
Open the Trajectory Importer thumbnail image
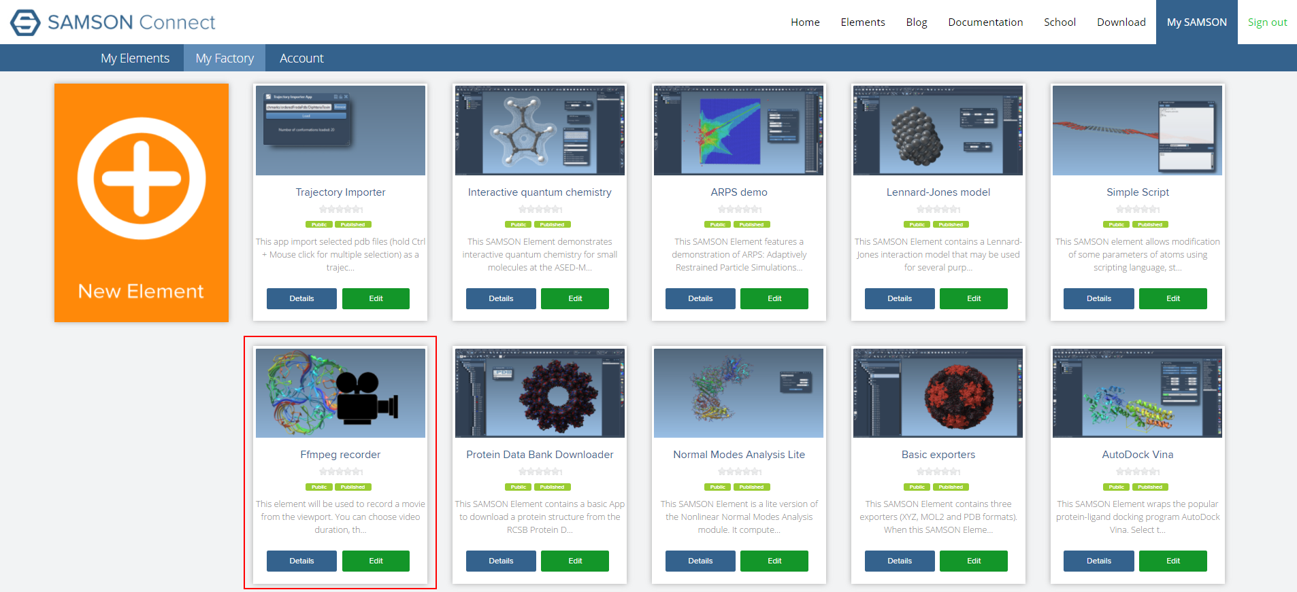pos(340,130)
